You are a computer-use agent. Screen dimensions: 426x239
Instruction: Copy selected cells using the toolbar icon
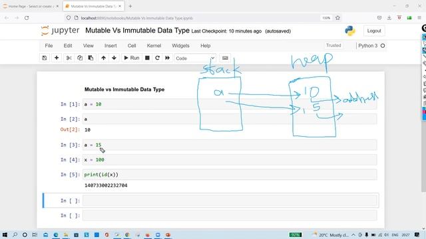[80, 58]
